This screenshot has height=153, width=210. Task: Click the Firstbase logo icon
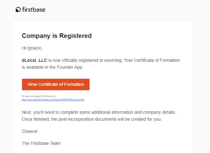pyautogui.click(x=18, y=9)
